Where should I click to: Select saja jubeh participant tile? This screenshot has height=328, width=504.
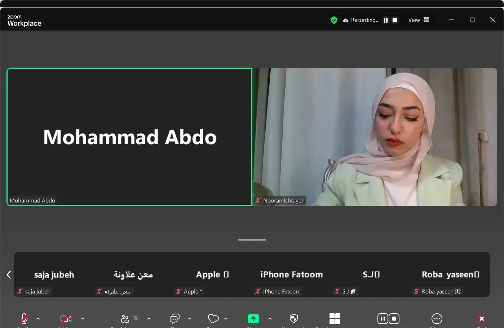[x=54, y=274]
